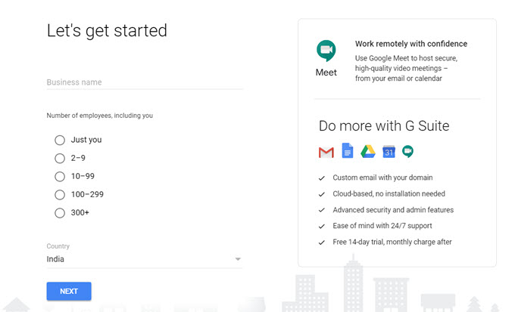Viewport: 515px width, 312px height.
Task: Click the Let's get started heading
Action: (x=107, y=31)
